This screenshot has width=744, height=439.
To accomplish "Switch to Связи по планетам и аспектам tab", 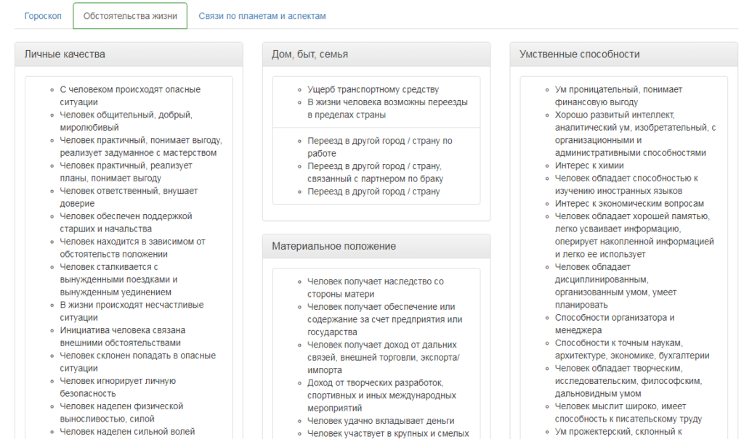I will point(262,16).
